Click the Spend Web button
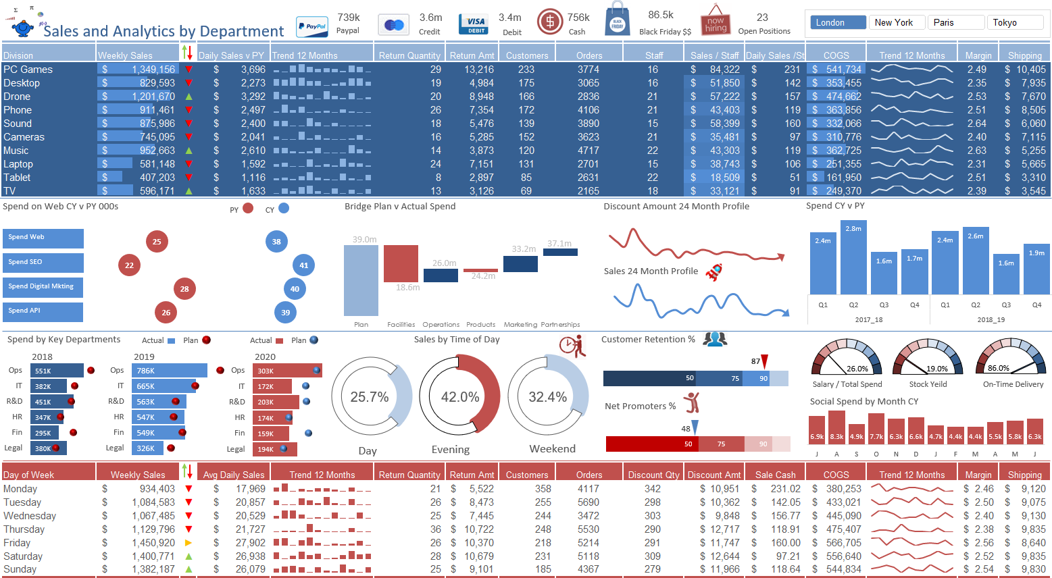The width and height of the screenshot is (1052, 578). click(43, 238)
